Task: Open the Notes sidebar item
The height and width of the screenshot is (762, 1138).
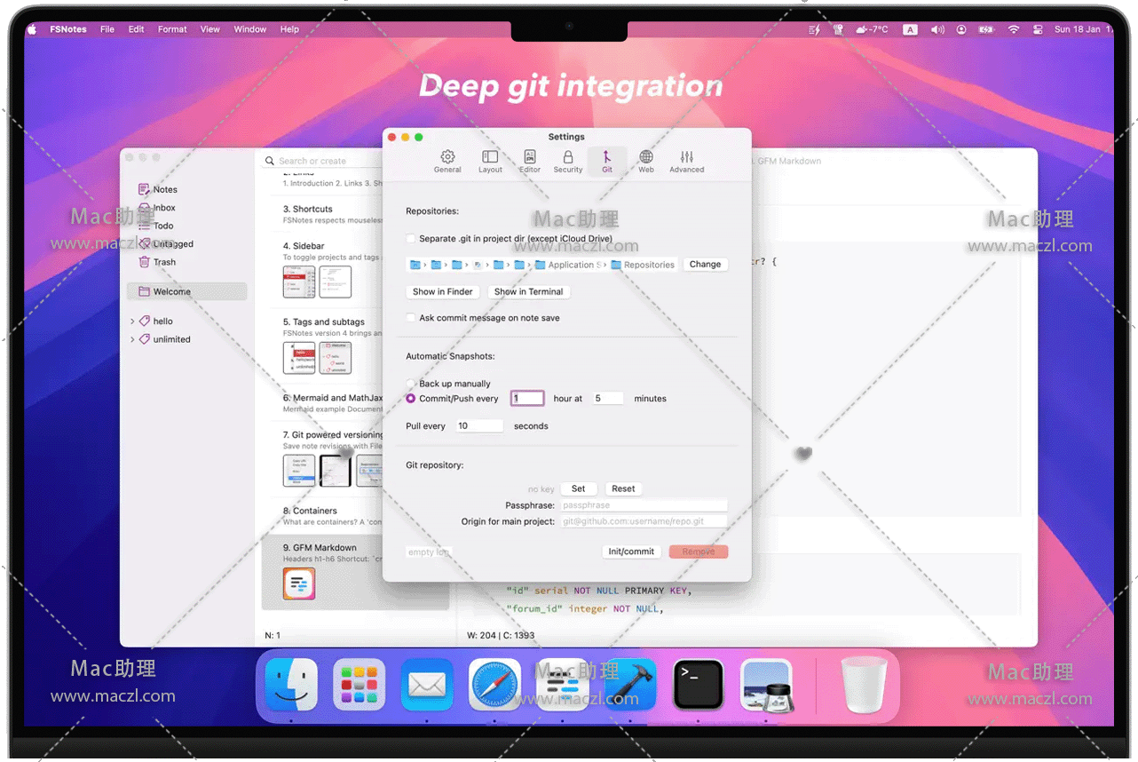Action: click(158, 189)
